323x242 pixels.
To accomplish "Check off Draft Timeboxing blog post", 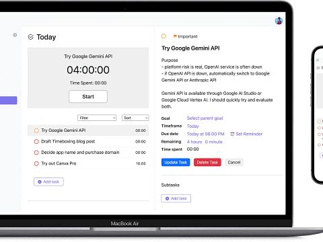I will point(36,142).
